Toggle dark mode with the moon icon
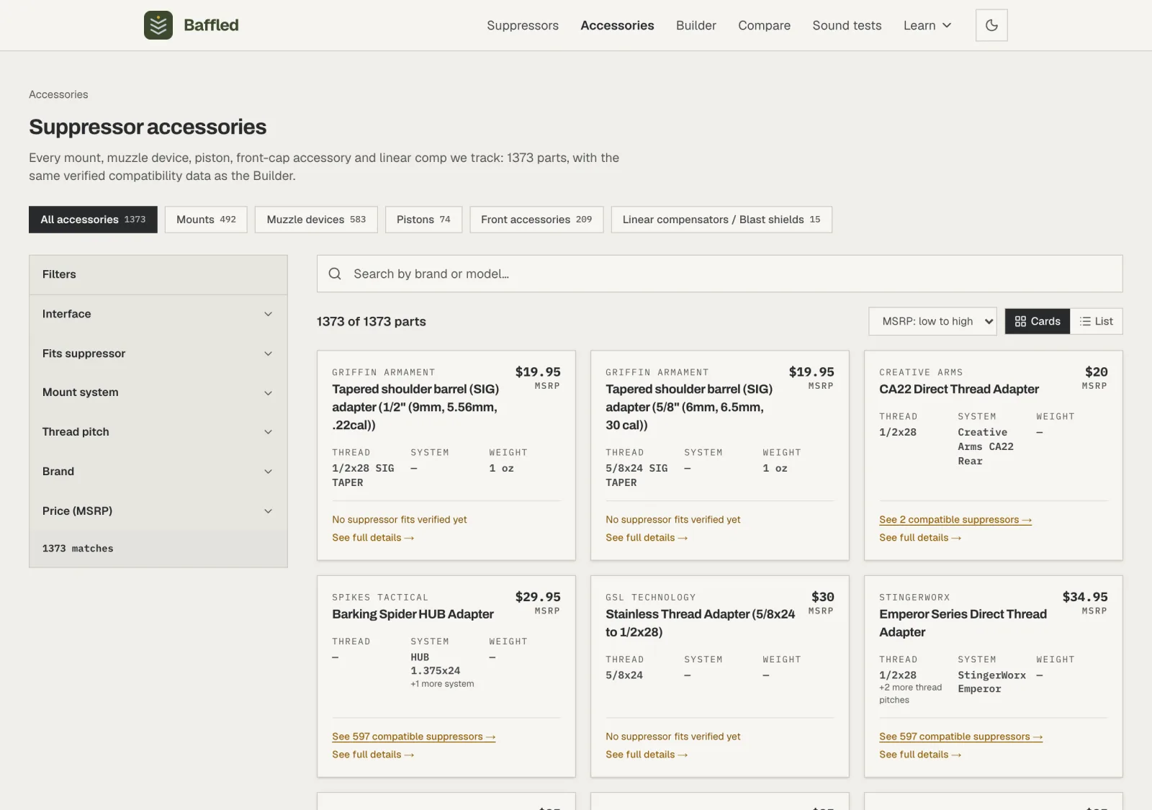 pos(991,25)
